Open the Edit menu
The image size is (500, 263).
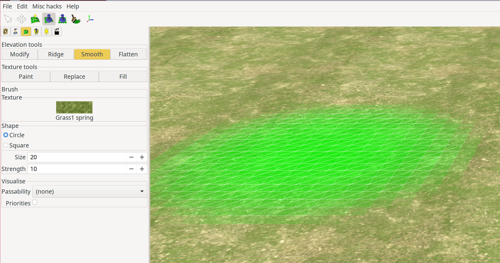(22, 6)
